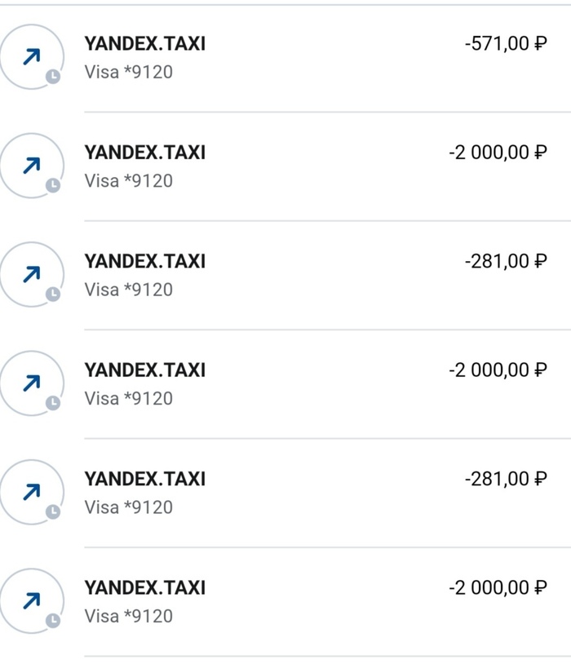Click the outgoing arrow icon of the 571,00 ₽ transaction
571x664 pixels.
(31, 56)
